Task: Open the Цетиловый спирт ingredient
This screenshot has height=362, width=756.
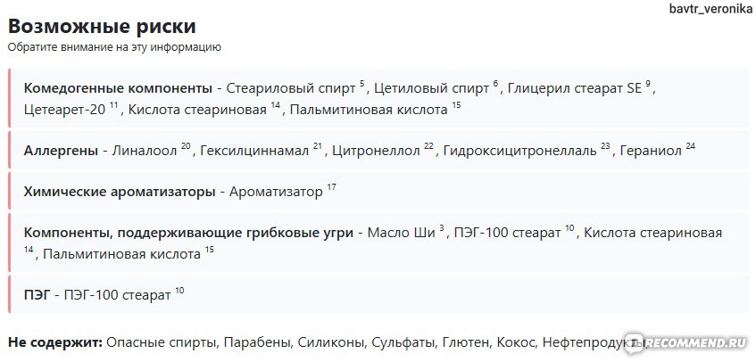Action: click(431, 88)
